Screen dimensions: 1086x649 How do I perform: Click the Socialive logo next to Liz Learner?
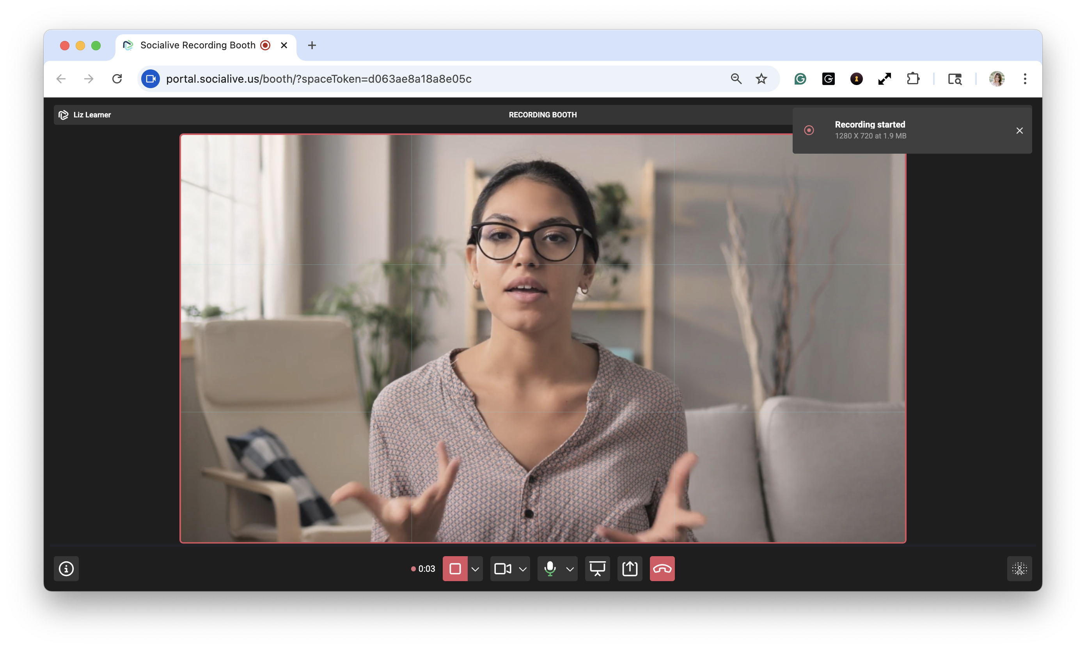[64, 115]
